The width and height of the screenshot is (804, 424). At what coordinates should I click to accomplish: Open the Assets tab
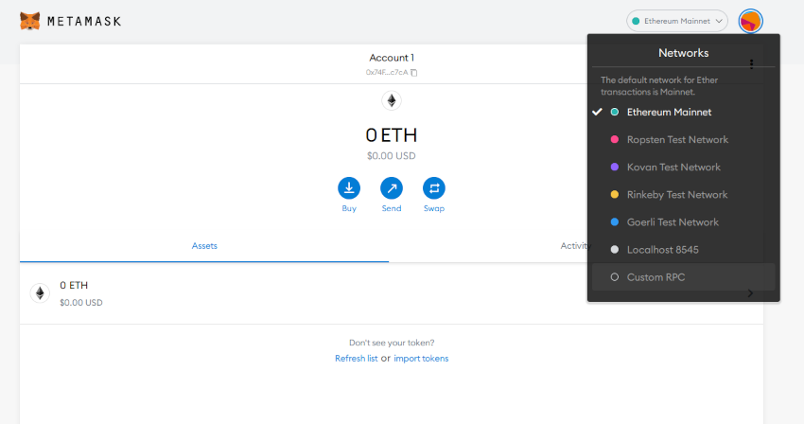click(x=204, y=246)
